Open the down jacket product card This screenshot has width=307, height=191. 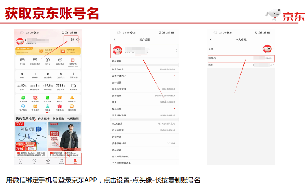[64, 139]
